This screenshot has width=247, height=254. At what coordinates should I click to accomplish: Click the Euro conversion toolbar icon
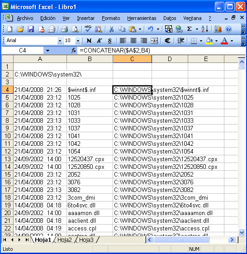pos(169,29)
